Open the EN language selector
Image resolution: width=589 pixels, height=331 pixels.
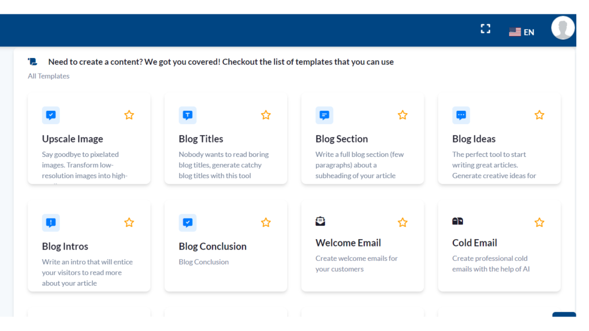[522, 32]
